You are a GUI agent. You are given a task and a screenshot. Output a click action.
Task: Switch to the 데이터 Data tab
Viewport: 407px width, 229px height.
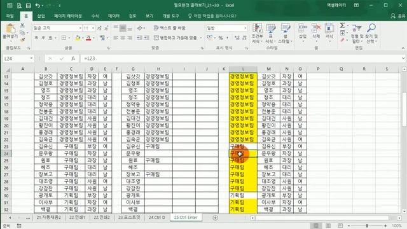click(114, 16)
